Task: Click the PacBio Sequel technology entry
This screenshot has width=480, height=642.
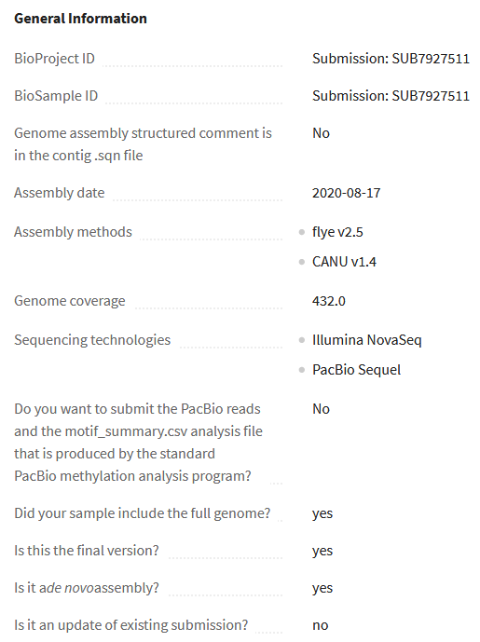Action: point(356,370)
